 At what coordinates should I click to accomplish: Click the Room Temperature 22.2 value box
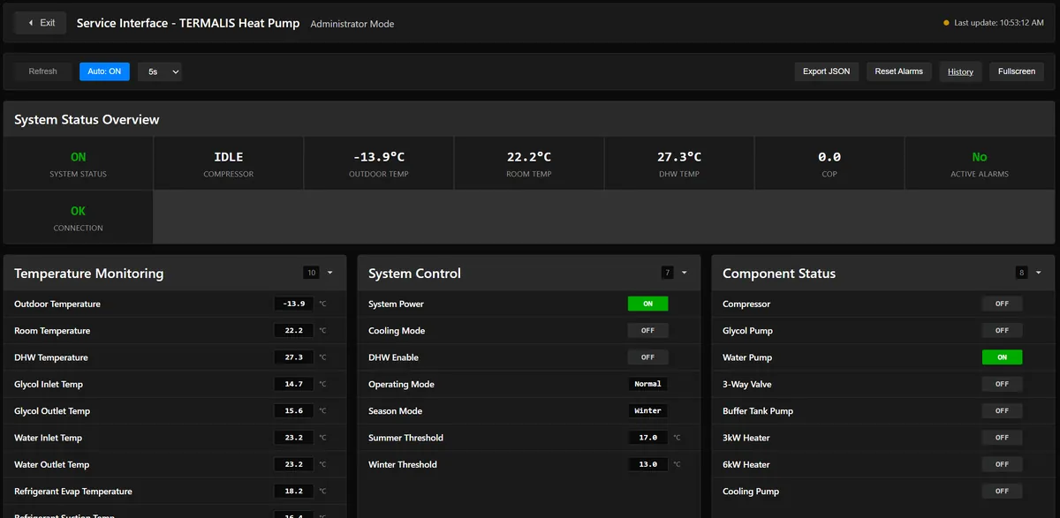[x=293, y=331]
